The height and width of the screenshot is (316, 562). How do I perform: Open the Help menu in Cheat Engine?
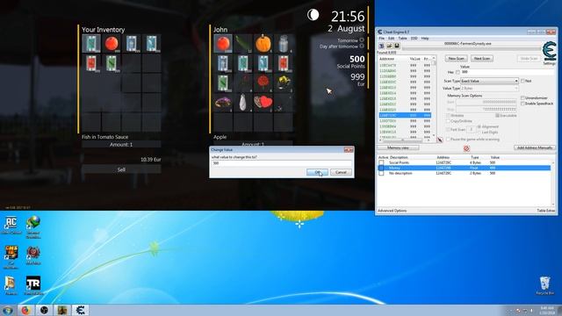tap(425, 39)
